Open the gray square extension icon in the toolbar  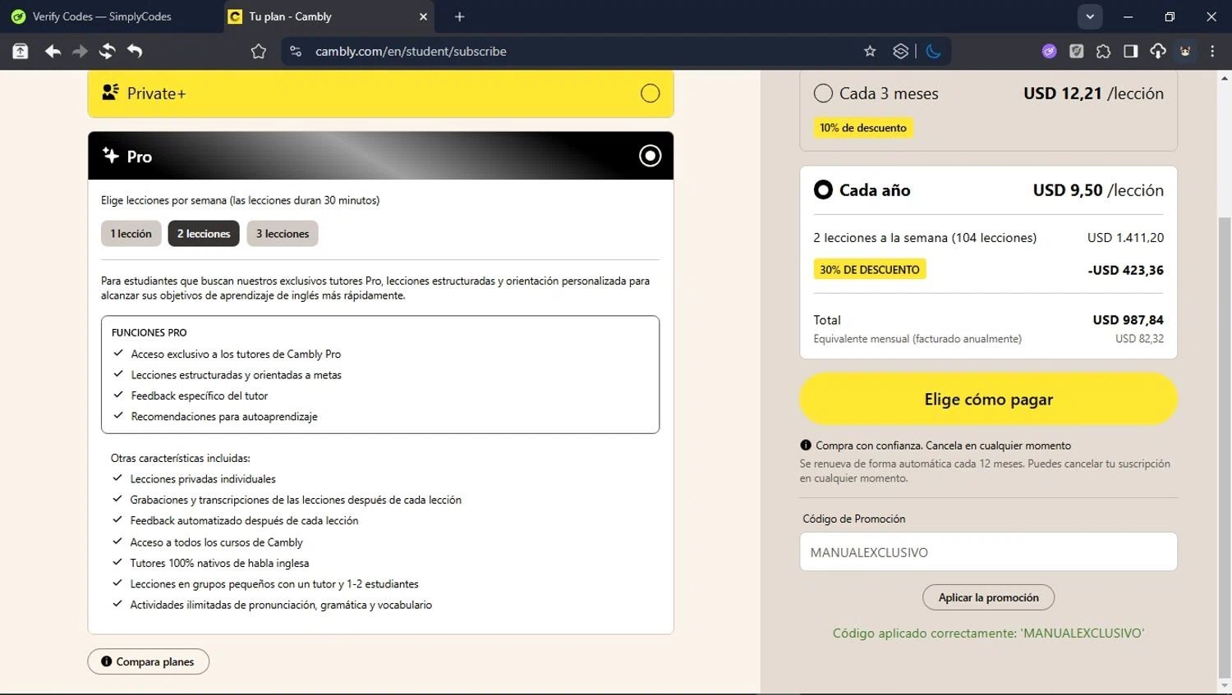(x=1076, y=52)
